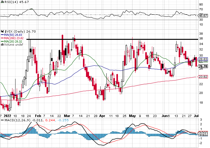This screenshot has width=210, height=148.
Task: Select the green MA(20) line swatch in legend
Action: coord(2,42)
